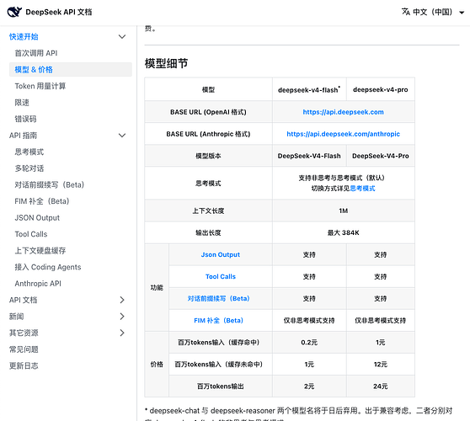
Task: Open the Anthropic API sidebar entry
Action: coord(38,284)
